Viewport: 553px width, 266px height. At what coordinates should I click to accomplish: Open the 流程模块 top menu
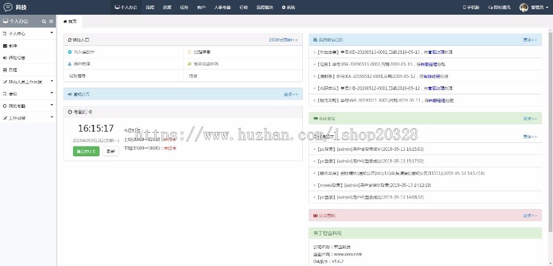point(264,7)
